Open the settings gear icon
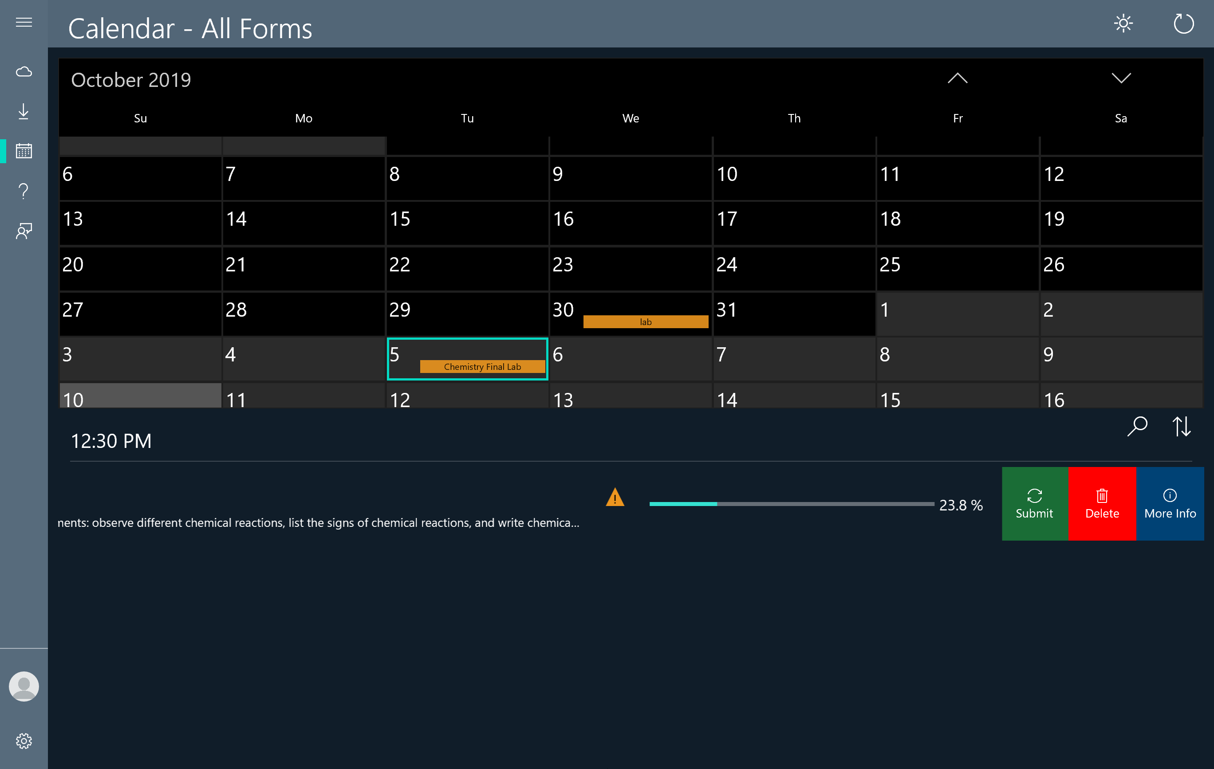The image size is (1214, 769). 24,741
